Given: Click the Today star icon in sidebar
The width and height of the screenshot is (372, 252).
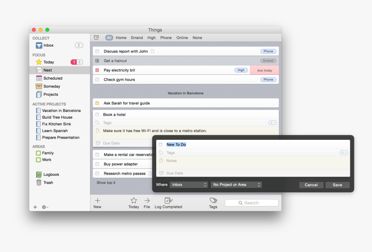Looking at the screenshot, I should pos(39,62).
